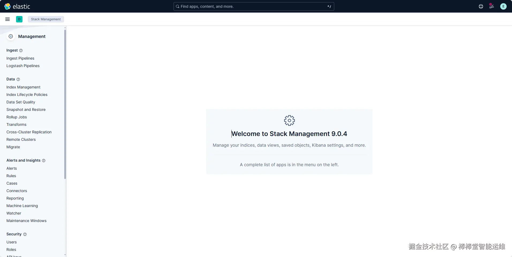Go to Index Management
512x257 pixels.
coord(23,87)
